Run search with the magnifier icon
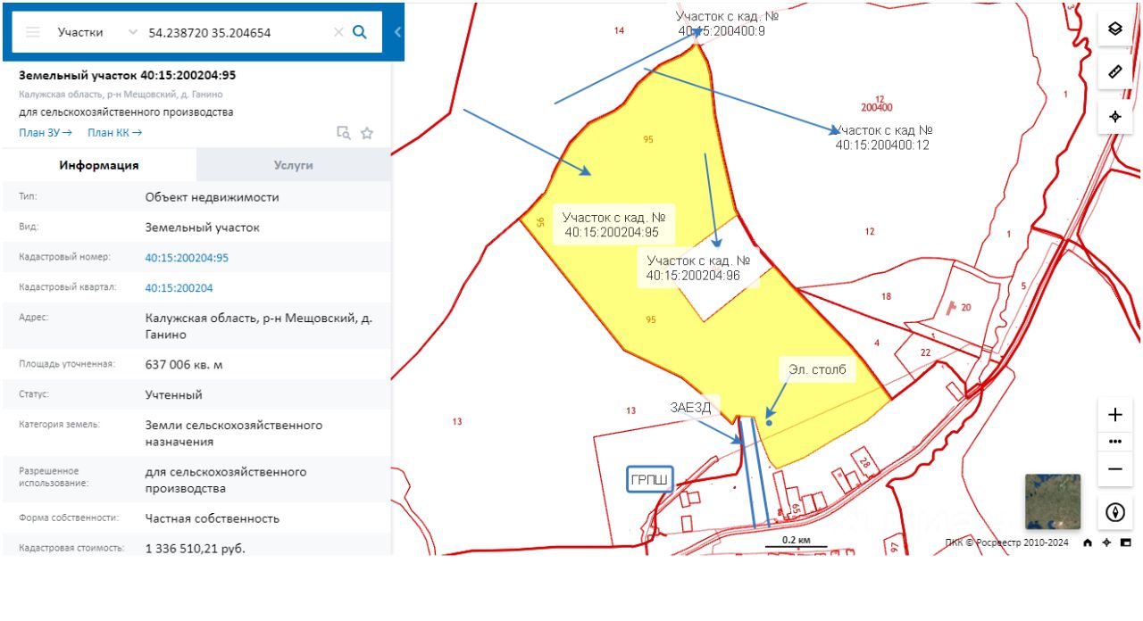Screen dimensions: 1143x621 pos(360,32)
